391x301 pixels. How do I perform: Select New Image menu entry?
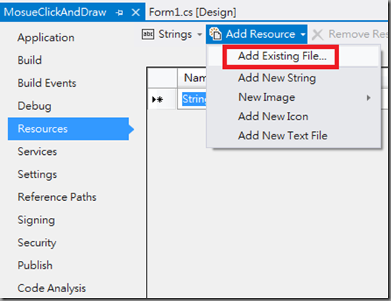coord(267,97)
